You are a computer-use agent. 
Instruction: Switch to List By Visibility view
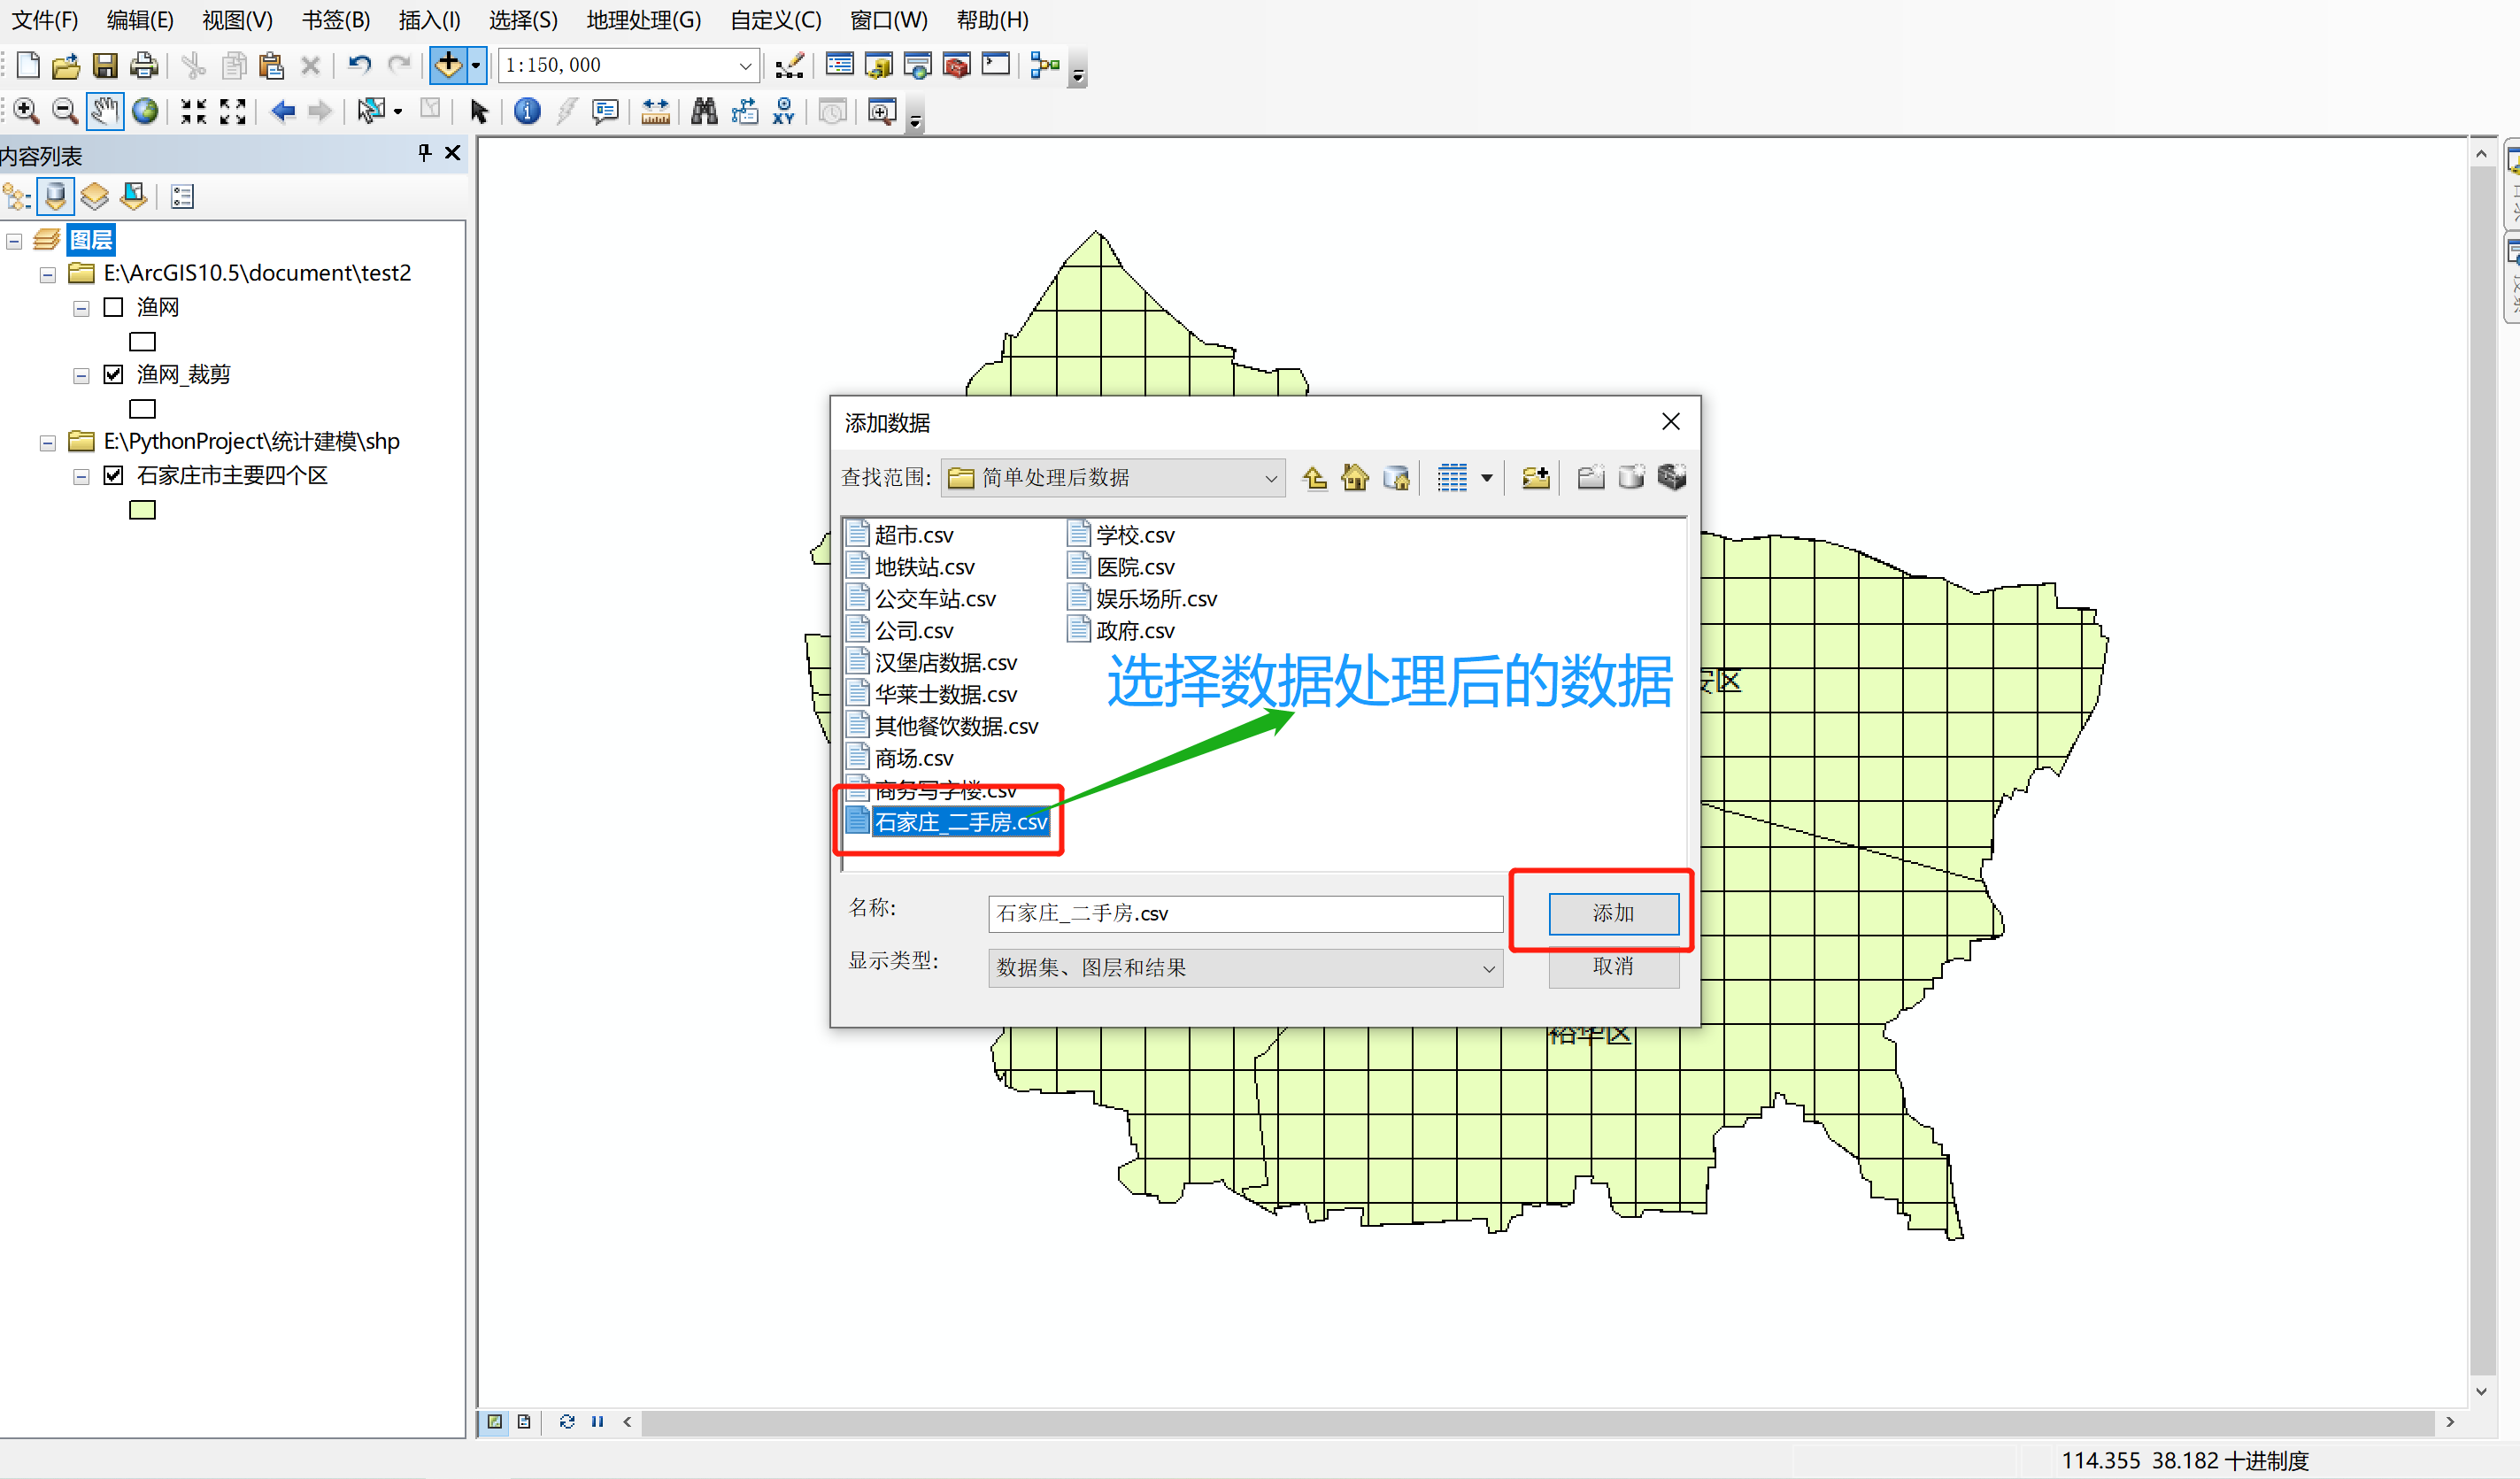pyautogui.click(x=95, y=196)
